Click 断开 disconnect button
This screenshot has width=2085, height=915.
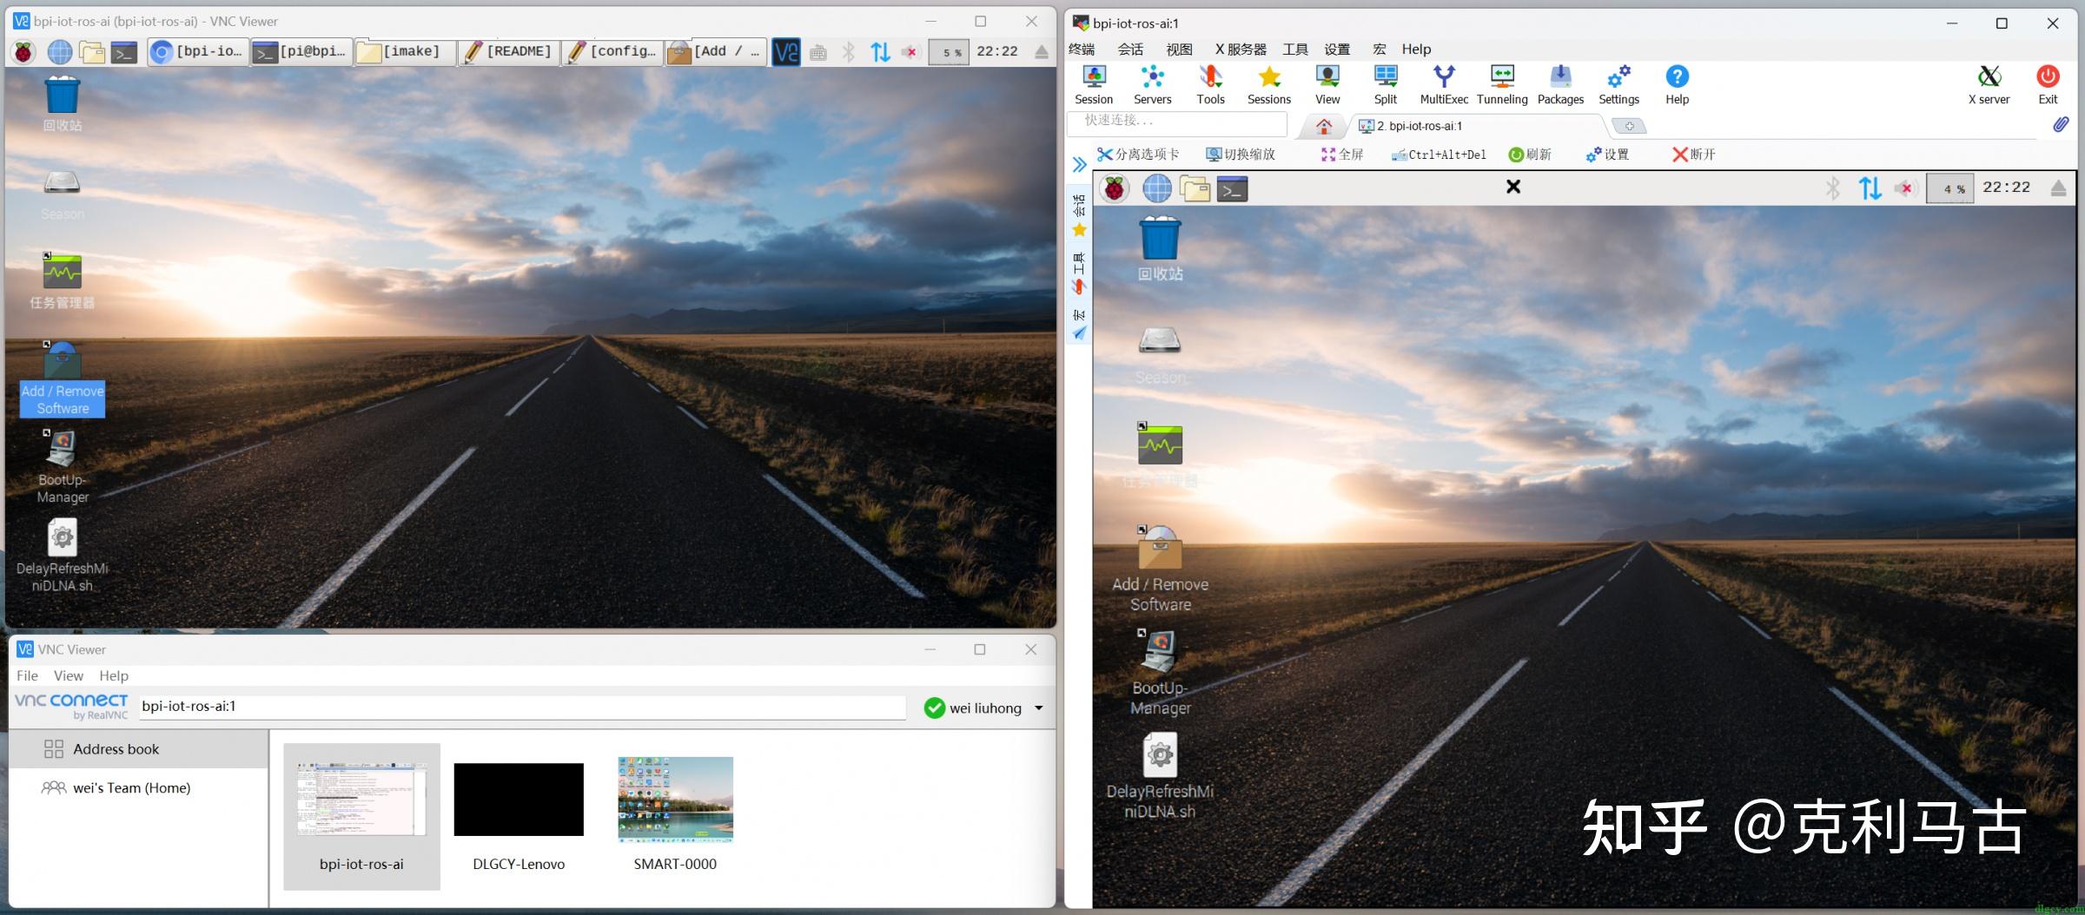click(1694, 155)
